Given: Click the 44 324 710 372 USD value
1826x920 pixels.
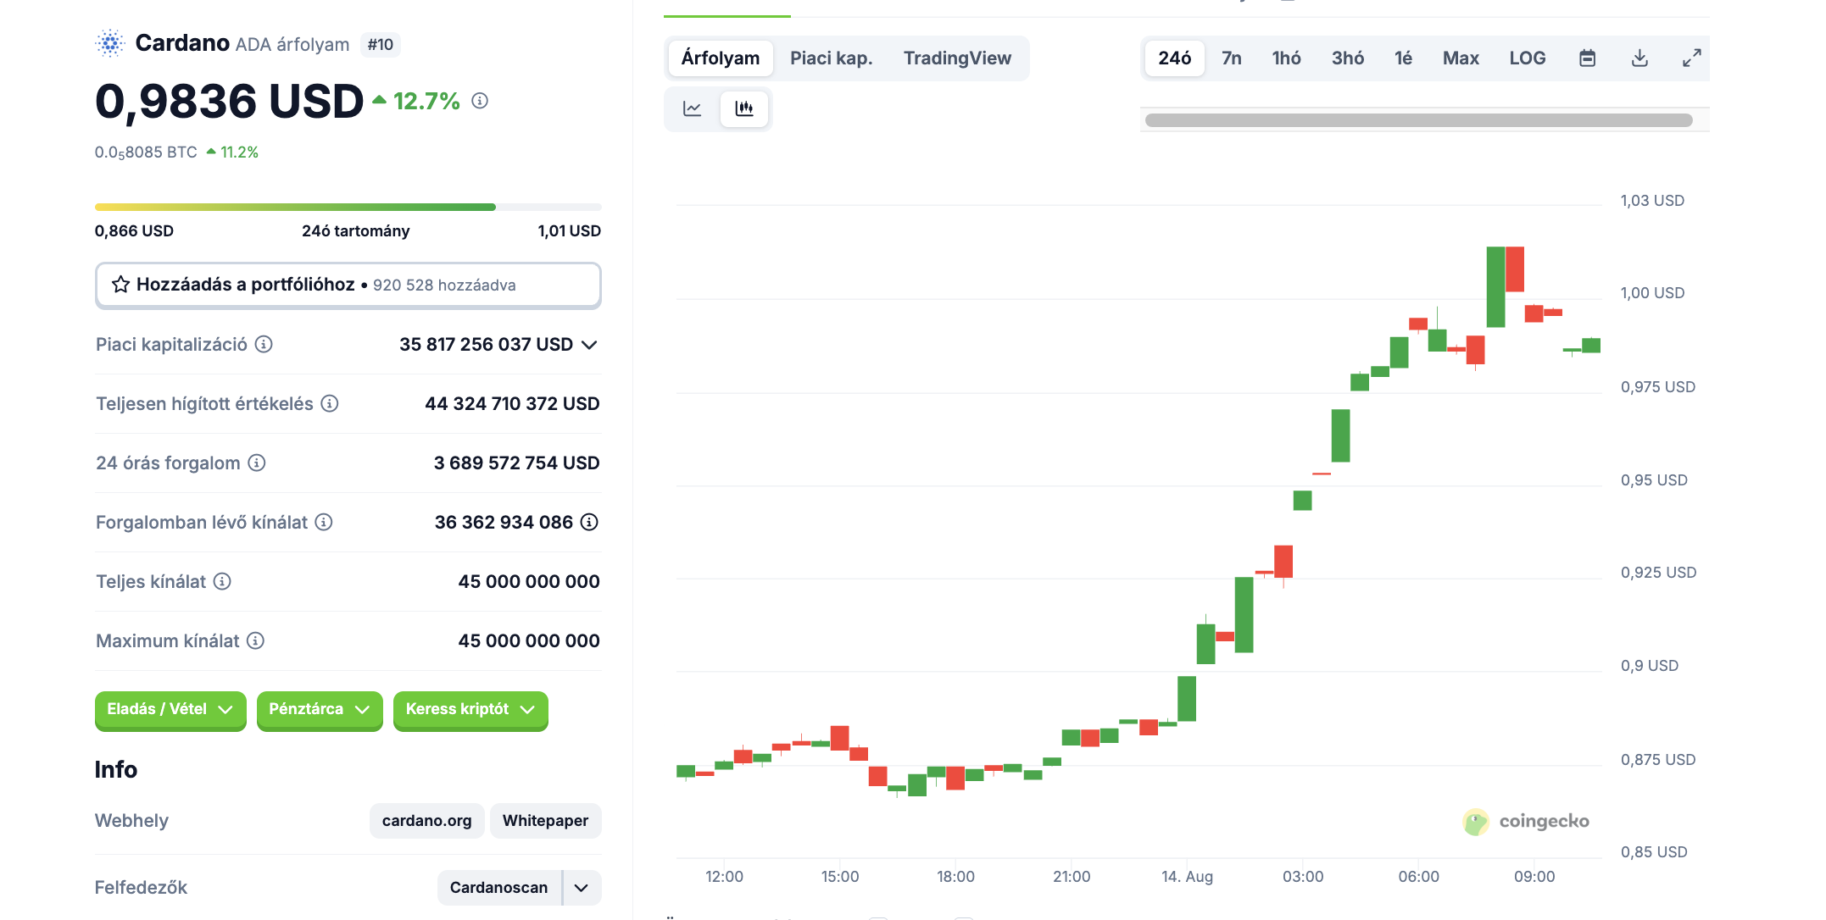Looking at the screenshot, I should coord(512,404).
